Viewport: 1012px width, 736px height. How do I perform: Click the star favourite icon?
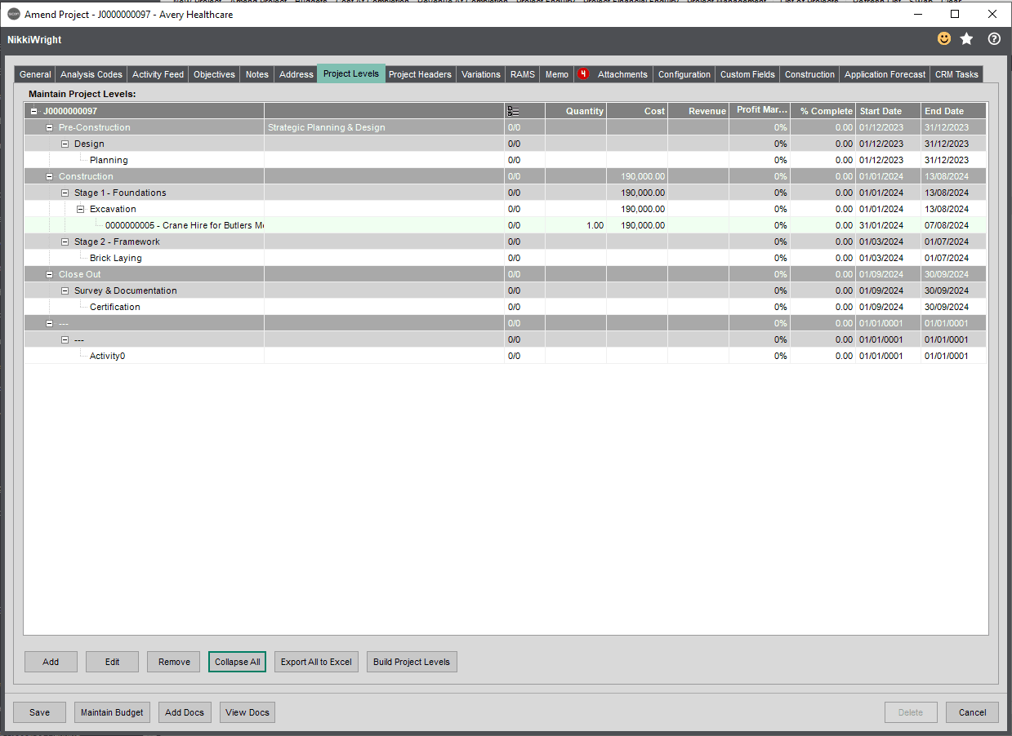(967, 38)
